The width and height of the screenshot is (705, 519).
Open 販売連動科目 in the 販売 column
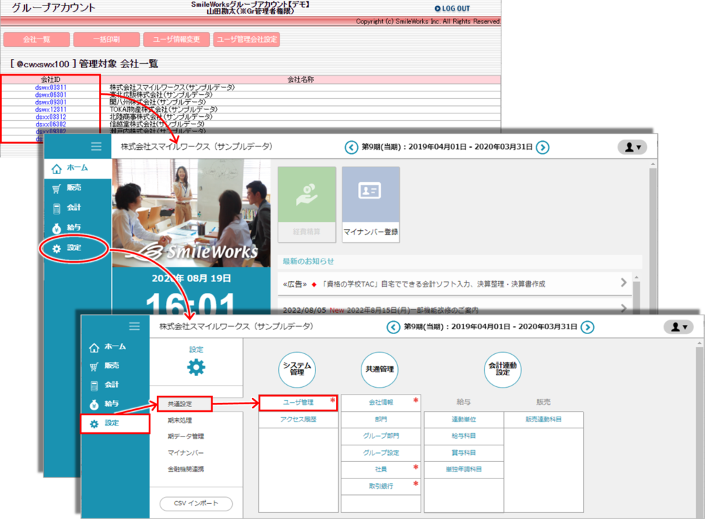tap(544, 419)
